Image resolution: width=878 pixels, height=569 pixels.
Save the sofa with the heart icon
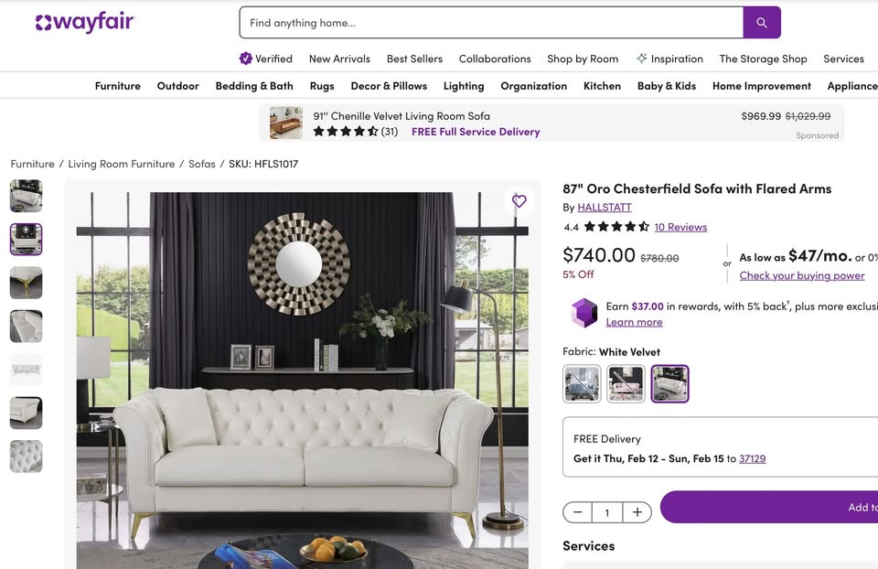pos(519,200)
